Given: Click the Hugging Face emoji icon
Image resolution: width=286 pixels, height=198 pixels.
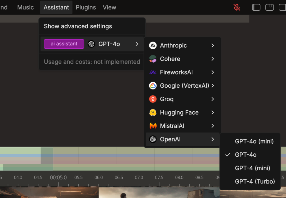Looking at the screenshot, I should 153,113.
